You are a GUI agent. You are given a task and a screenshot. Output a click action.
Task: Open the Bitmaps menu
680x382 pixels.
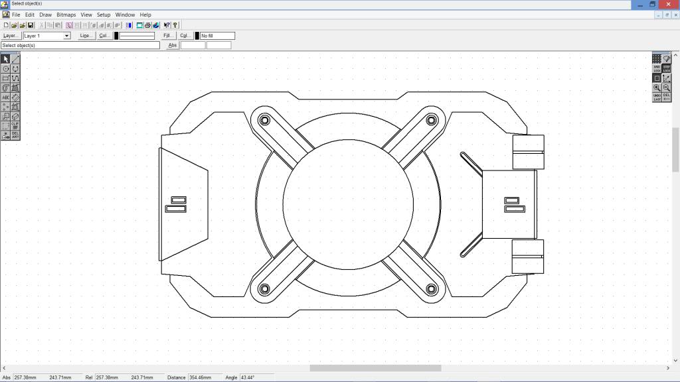[66, 15]
